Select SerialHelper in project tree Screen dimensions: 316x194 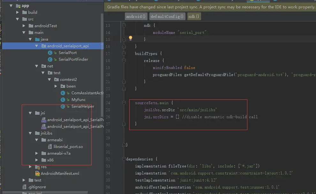coord(83,106)
